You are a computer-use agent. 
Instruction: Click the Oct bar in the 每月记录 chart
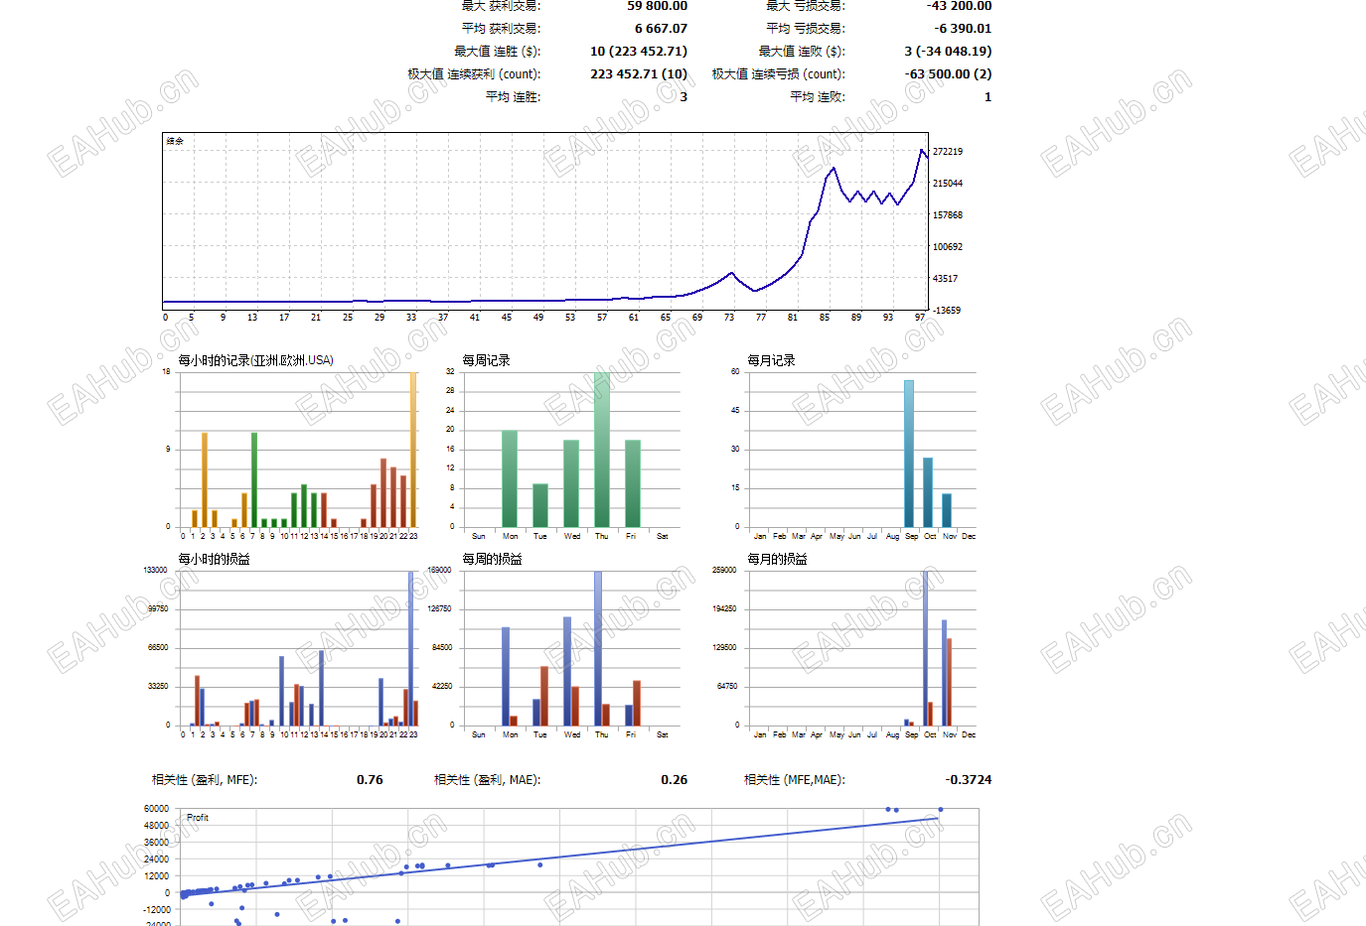click(x=928, y=492)
